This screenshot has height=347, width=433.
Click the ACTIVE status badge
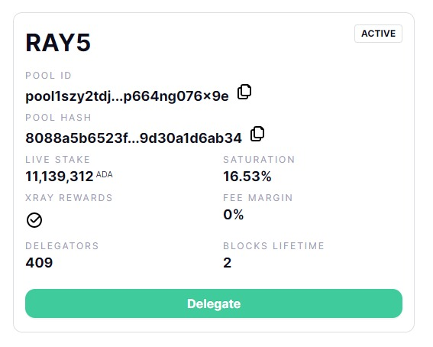[378, 34]
